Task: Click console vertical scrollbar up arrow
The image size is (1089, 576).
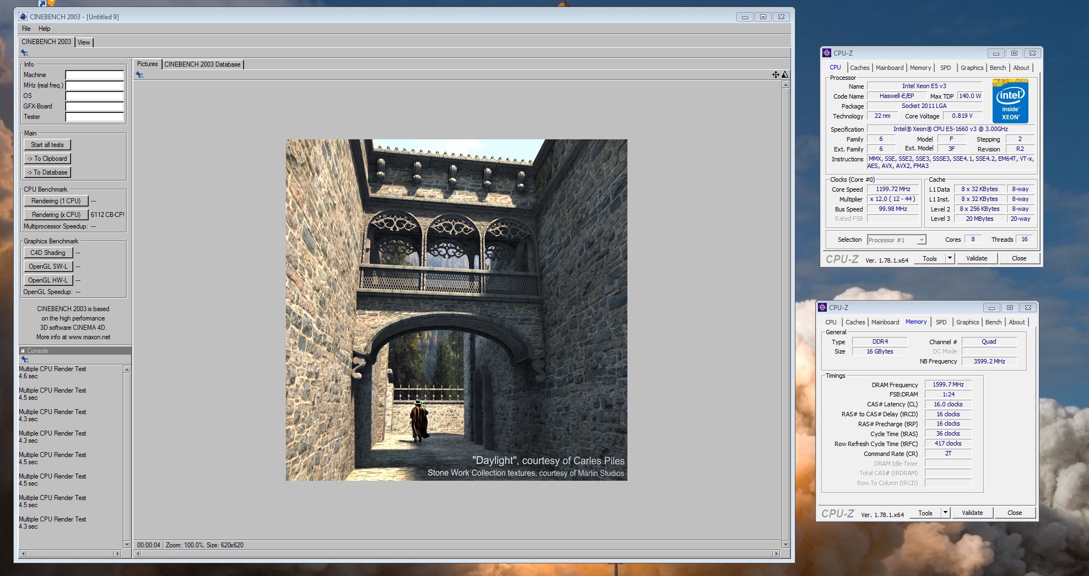Action: tap(127, 369)
